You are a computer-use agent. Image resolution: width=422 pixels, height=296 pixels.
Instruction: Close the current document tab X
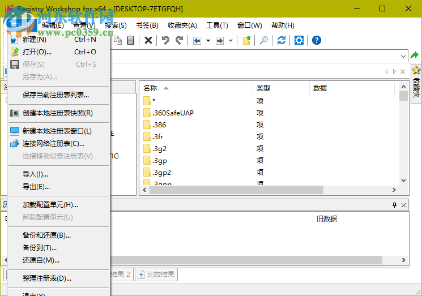click(x=403, y=71)
